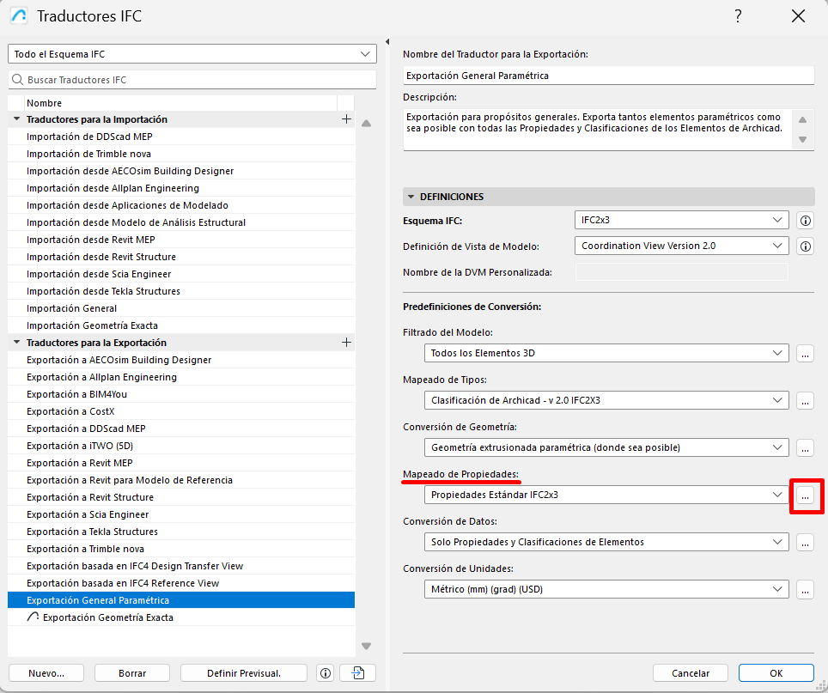This screenshot has height=693, width=828.
Task: Open info for Definición de Vista de Modelo
Action: coord(806,246)
